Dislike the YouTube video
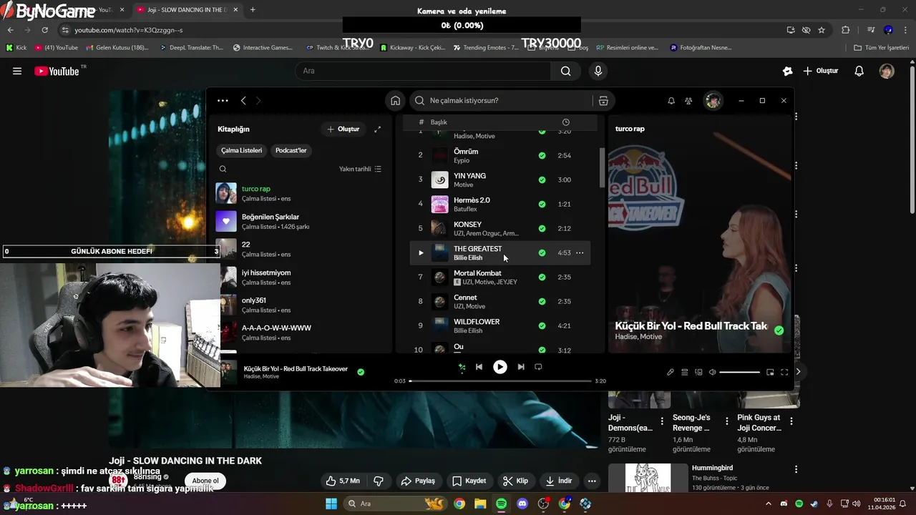916x515 pixels. pos(379,481)
